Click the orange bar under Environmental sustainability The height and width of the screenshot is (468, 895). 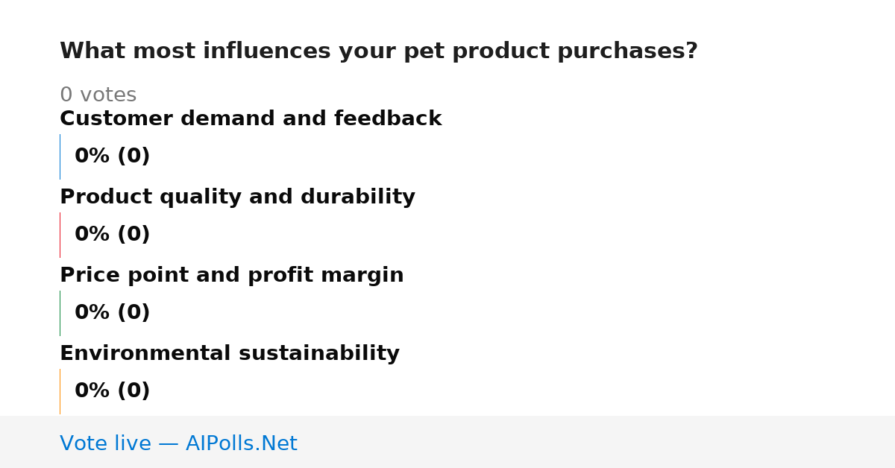pyautogui.click(x=60, y=391)
